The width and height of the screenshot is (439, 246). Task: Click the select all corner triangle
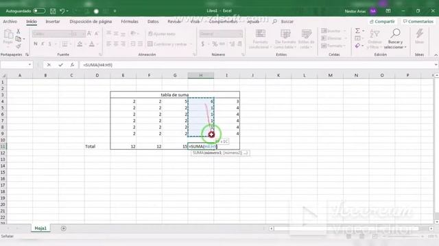[3, 75]
